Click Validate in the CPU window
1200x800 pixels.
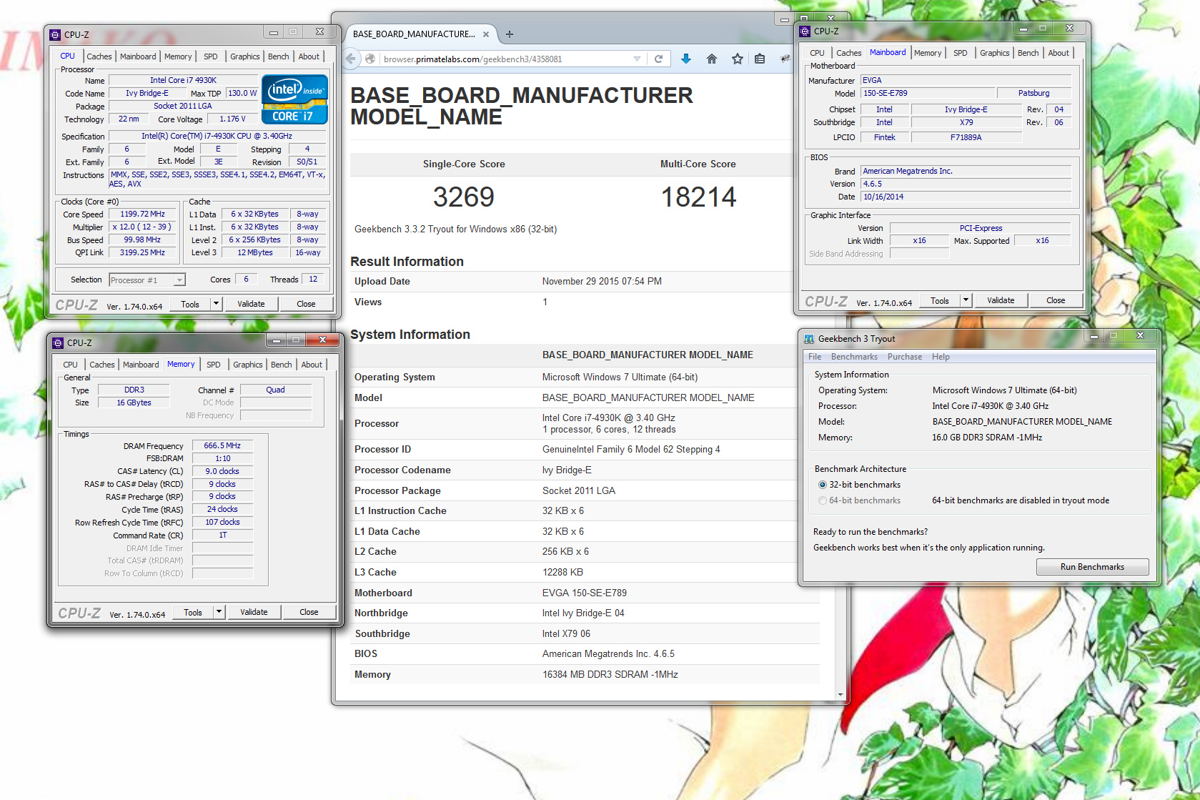click(251, 304)
